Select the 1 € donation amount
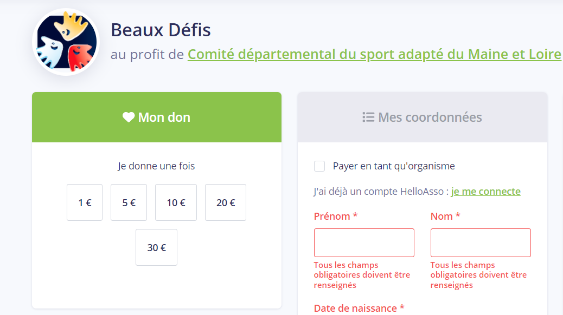 [x=85, y=202]
